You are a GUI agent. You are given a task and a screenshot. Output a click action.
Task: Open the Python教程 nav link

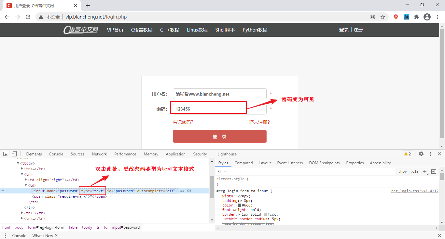pyautogui.click(x=255, y=30)
